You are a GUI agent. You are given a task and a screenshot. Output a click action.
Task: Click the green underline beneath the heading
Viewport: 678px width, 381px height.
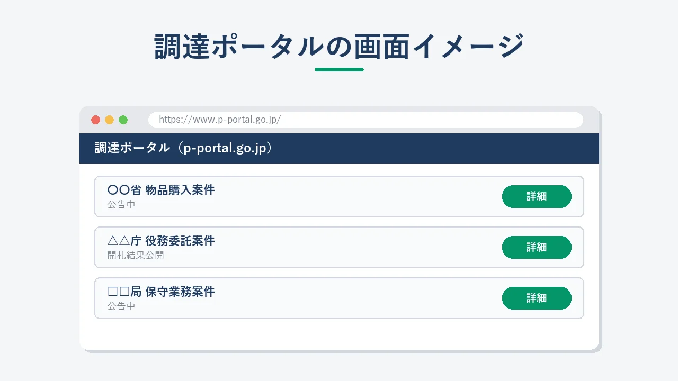click(x=339, y=69)
